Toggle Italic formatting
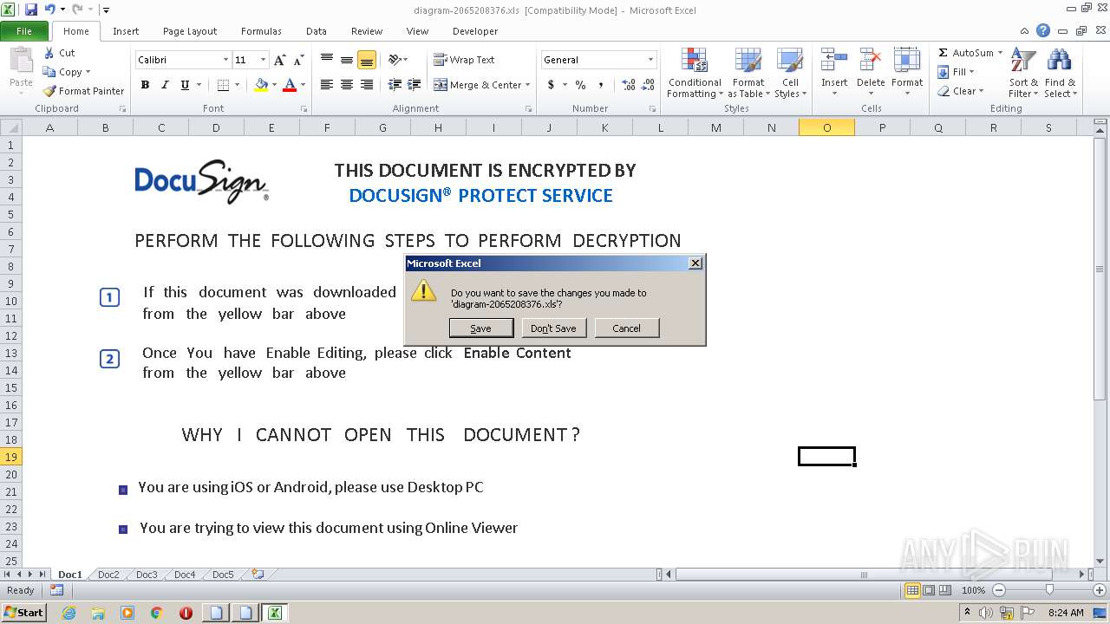Screen dimensions: 1110x624 tap(165, 85)
